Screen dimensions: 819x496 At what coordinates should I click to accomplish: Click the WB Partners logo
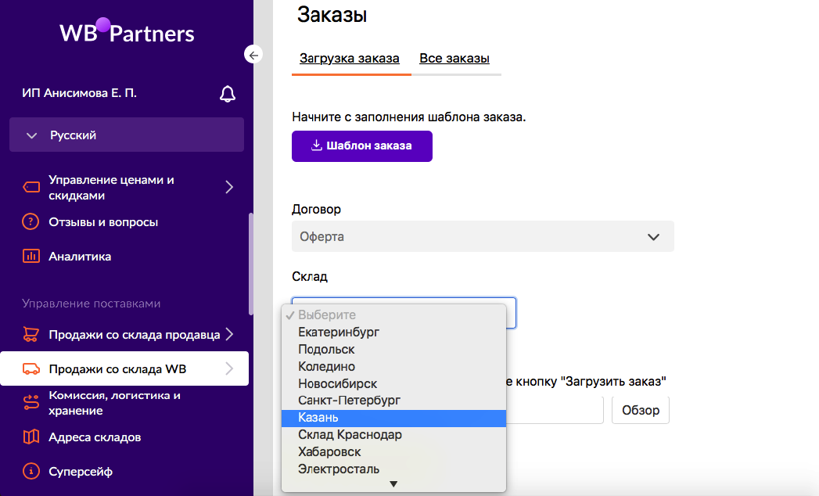pyautogui.click(x=127, y=31)
